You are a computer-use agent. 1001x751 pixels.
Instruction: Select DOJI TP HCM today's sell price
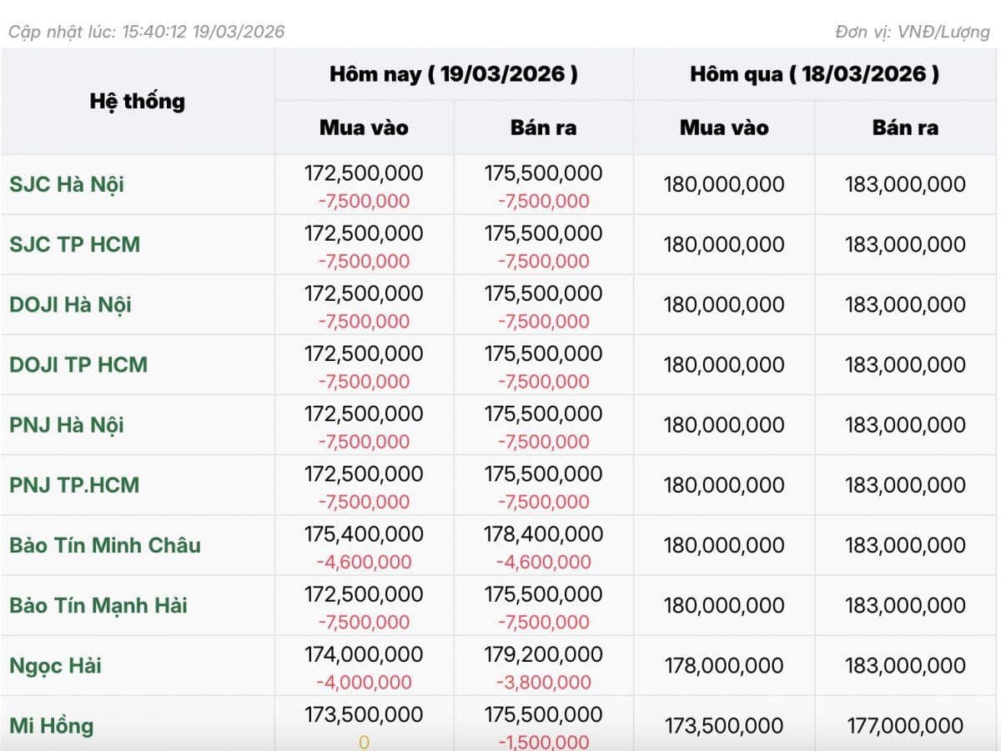[x=544, y=353]
